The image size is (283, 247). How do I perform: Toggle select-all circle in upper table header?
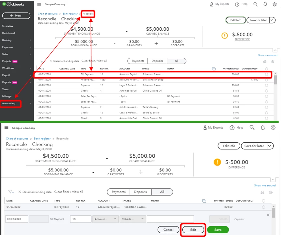pyautogui.click(x=266, y=69)
